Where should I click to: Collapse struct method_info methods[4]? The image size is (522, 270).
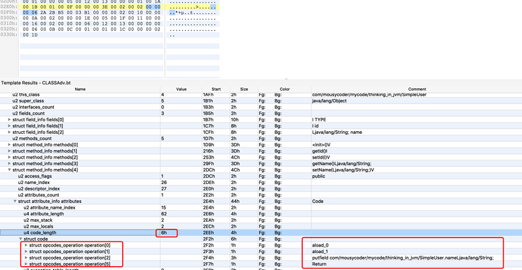point(9,170)
